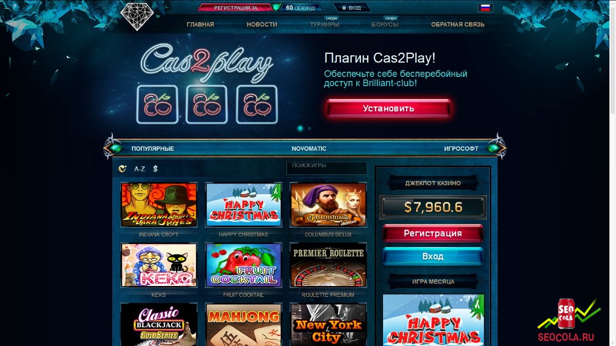Sort games by popularity icon
Screen dimensions: 616x346
(122, 169)
